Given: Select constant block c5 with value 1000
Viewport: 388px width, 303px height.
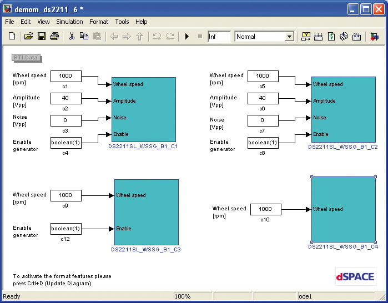Looking at the screenshot, I should click(x=263, y=76).
